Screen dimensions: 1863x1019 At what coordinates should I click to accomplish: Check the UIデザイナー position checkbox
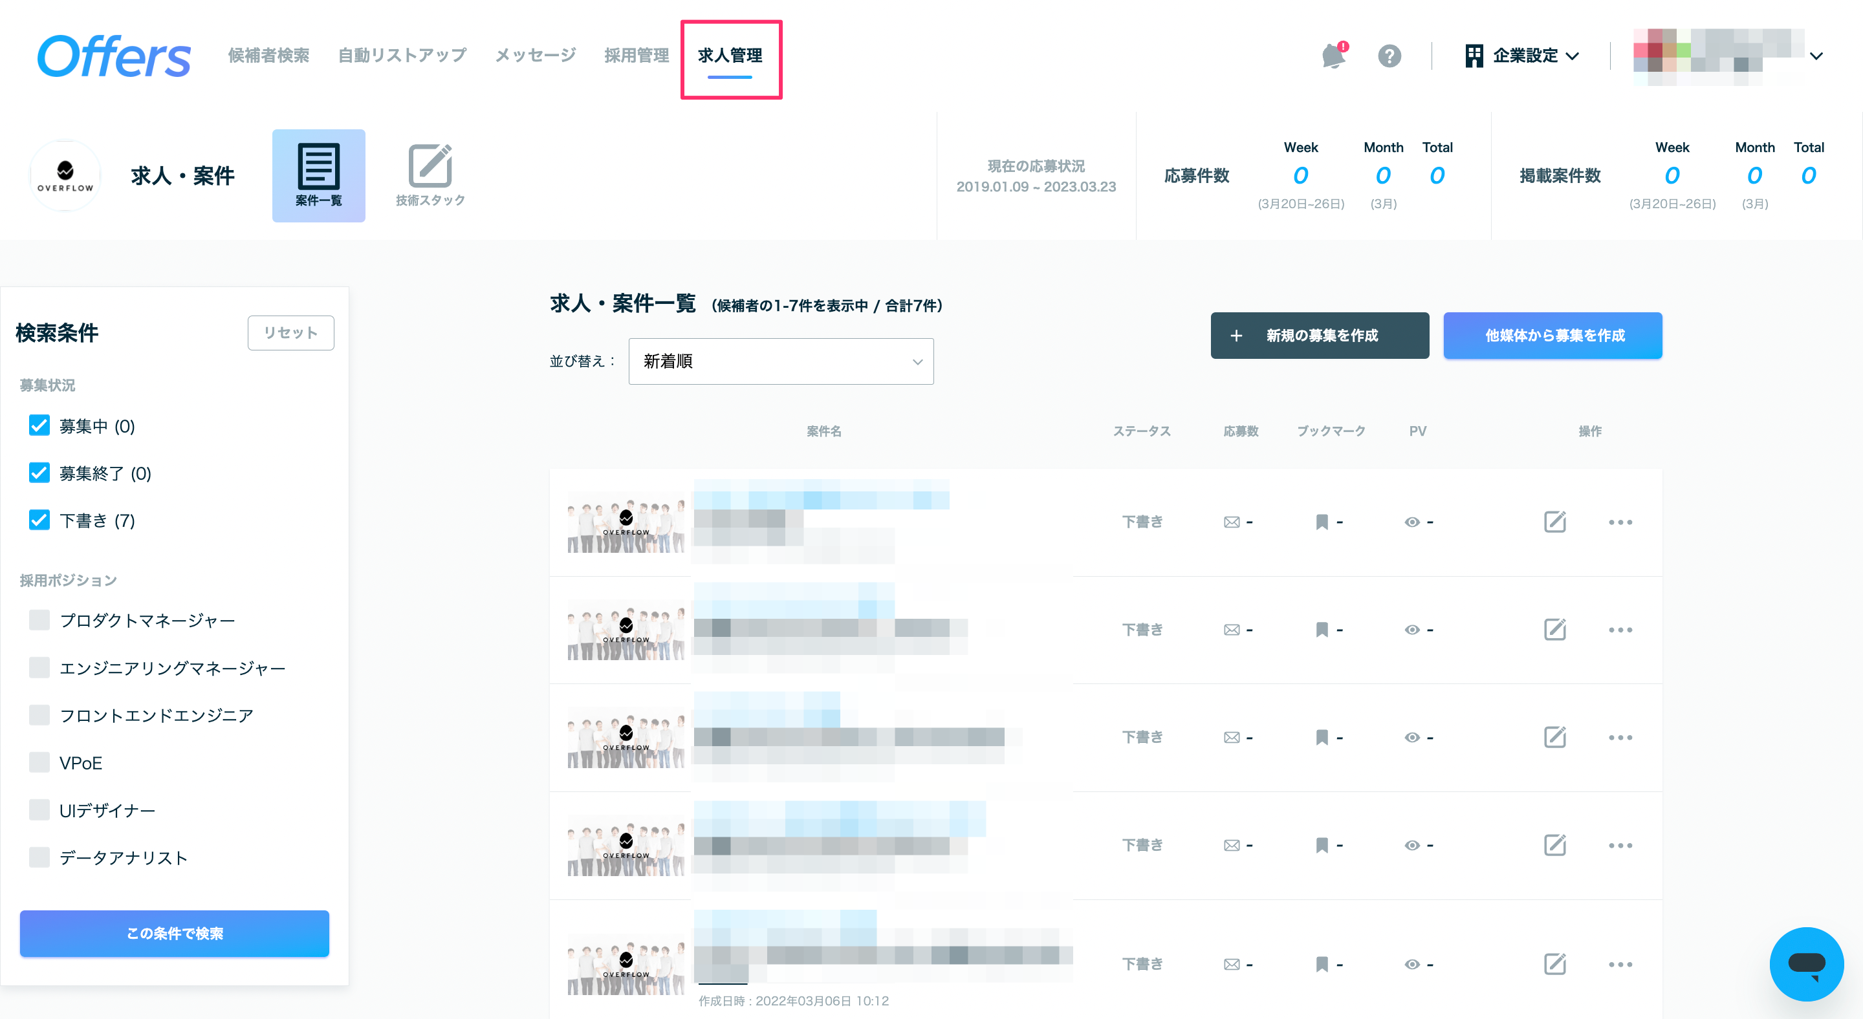[x=39, y=810]
